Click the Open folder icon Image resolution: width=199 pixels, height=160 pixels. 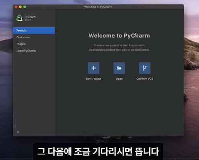click(x=119, y=68)
